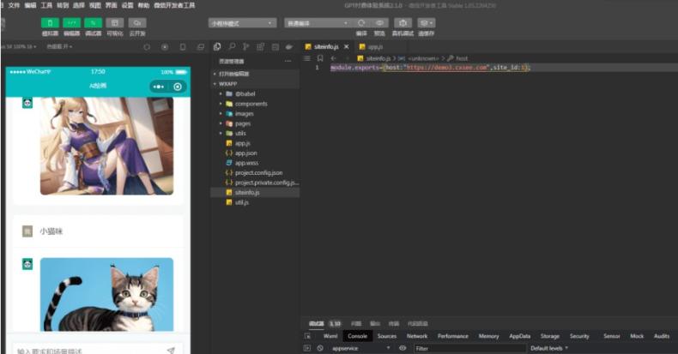Toggle the 调试器 debugger panel button
This screenshot has width=678, height=354.
pyautogui.click(x=93, y=23)
